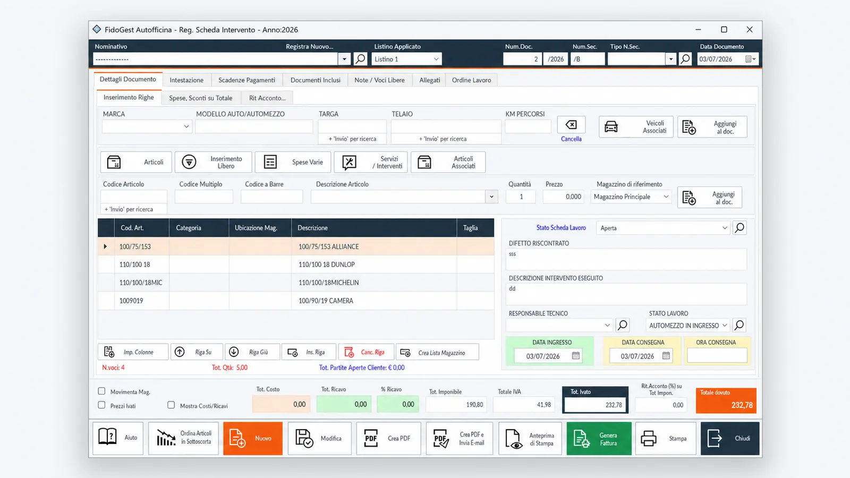Enable the Prezzi Ivati checkbox
Screen dimensions: 850x478
coord(101,405)
